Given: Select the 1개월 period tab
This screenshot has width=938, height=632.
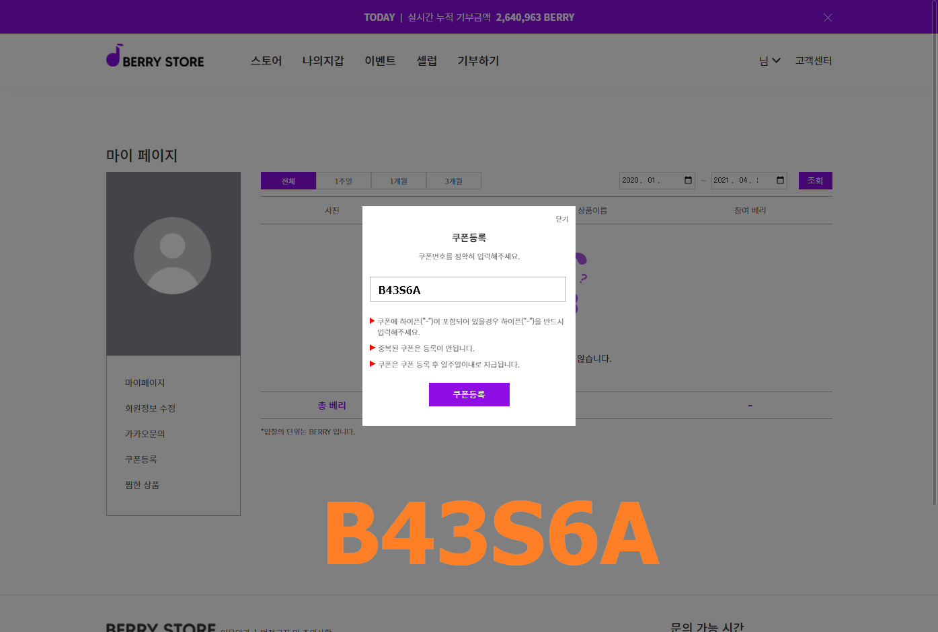Looking at the screenshot, I should (x=399, y=181).
